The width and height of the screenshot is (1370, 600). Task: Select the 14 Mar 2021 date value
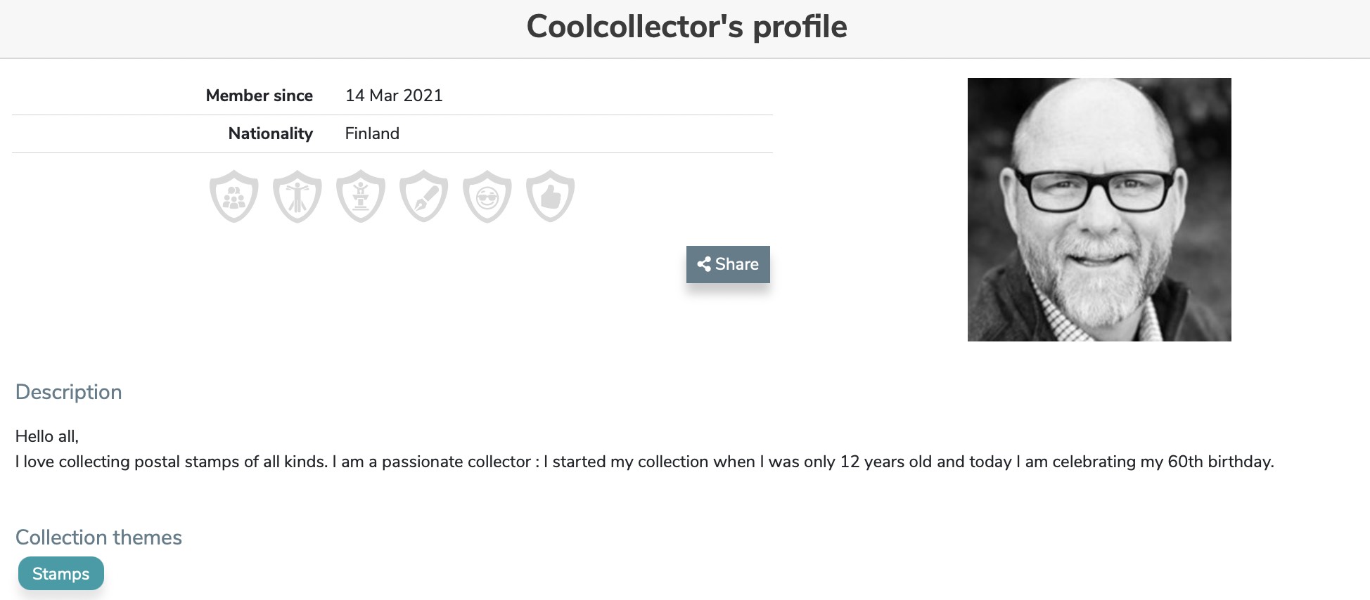click(394, 96)
